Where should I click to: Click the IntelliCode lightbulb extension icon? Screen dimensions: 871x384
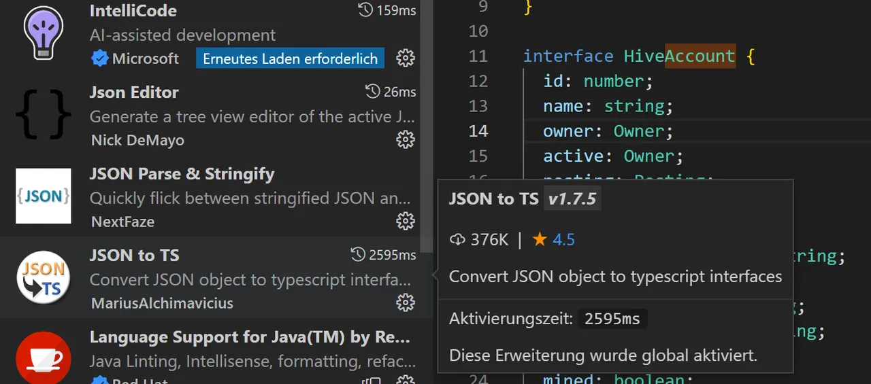(44, 32)
